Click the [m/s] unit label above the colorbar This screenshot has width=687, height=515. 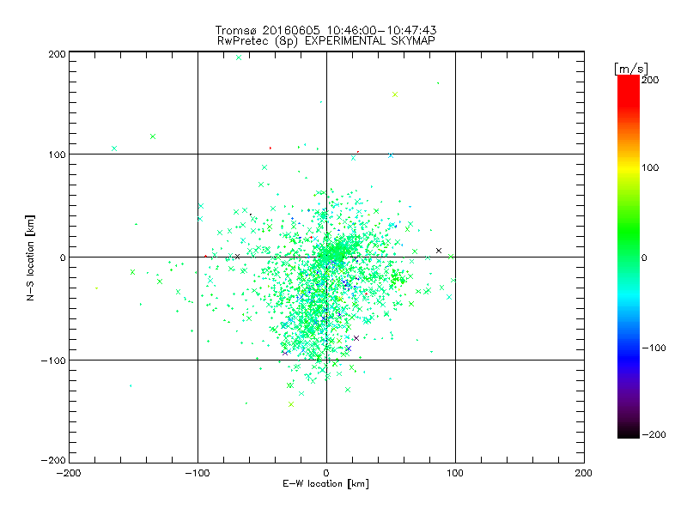pos(630,68)
